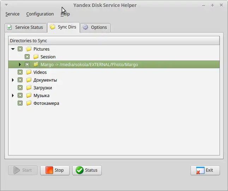This screenshot has width=228, height=191.
Task: Click the folder icon next to Фотокамера
Action: pyautogui.click(x=29, y=103)
